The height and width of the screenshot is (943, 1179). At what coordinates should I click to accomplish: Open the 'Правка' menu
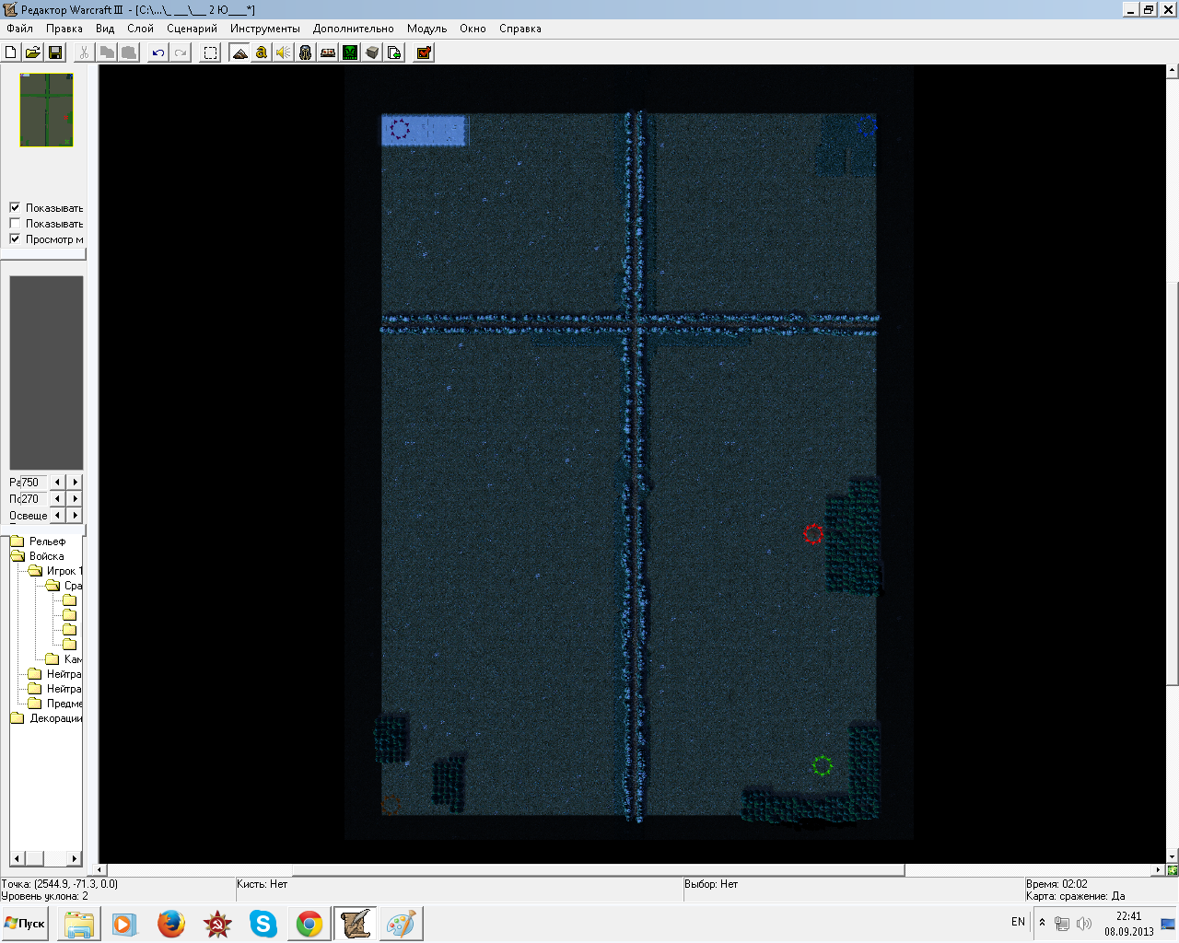pyautogui.click(x=64, y=29)
